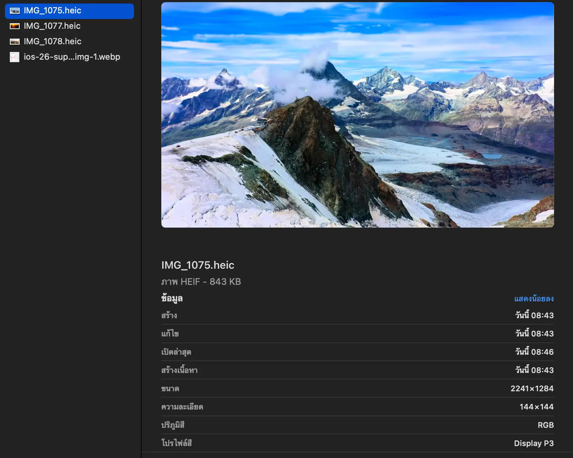Click the 144×144 resolution value
The height and width of the screenshot is (458, 573).
[536, 407]
